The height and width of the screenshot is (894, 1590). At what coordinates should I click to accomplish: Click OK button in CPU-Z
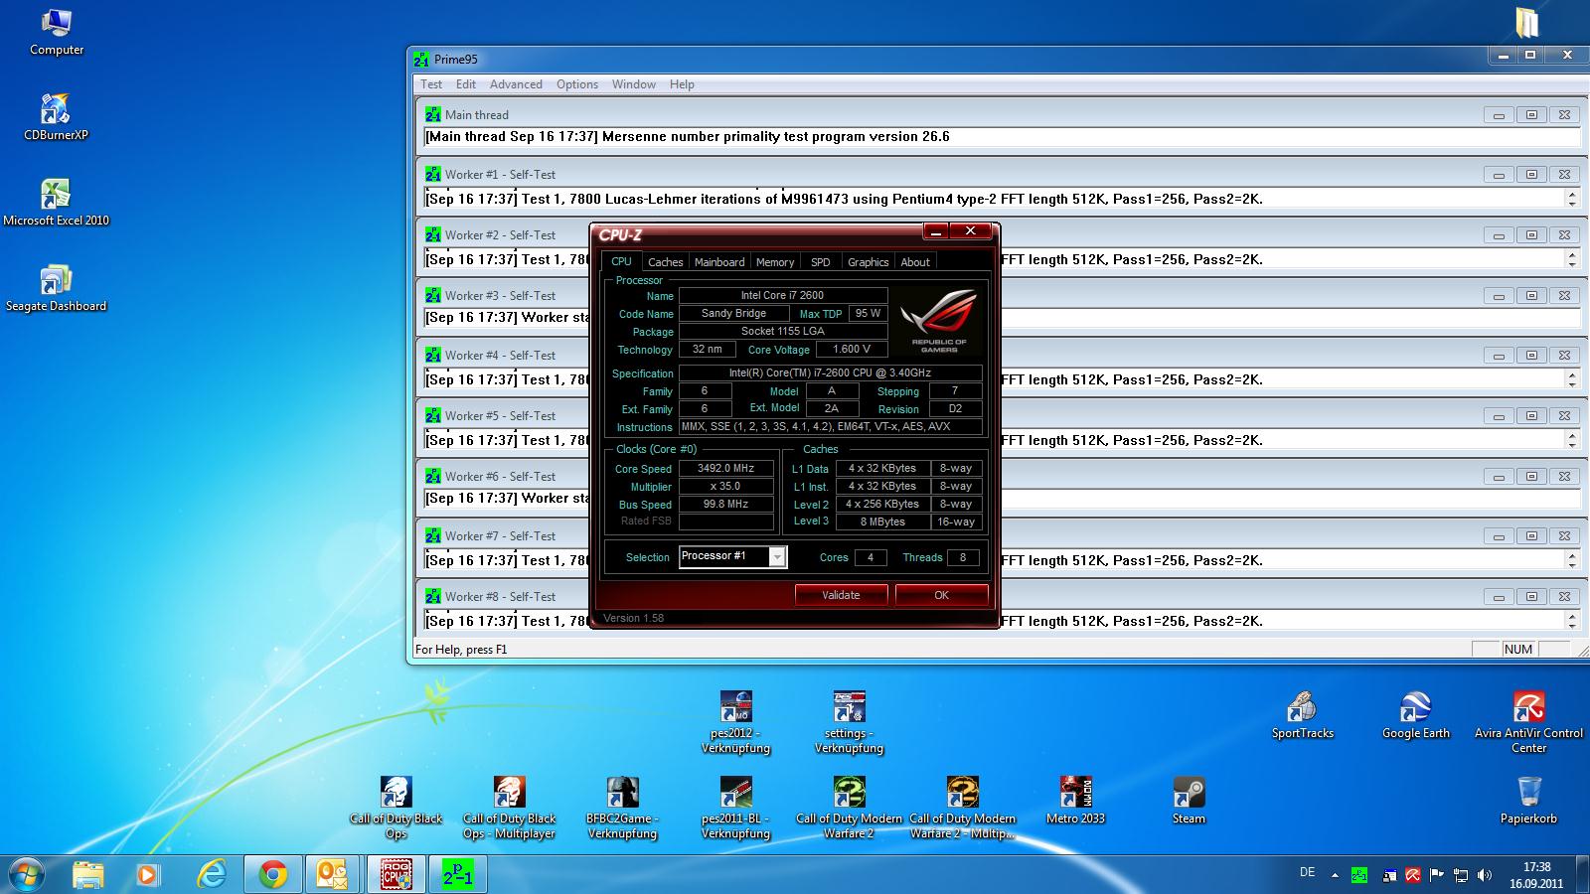click(x=941, y=595)
